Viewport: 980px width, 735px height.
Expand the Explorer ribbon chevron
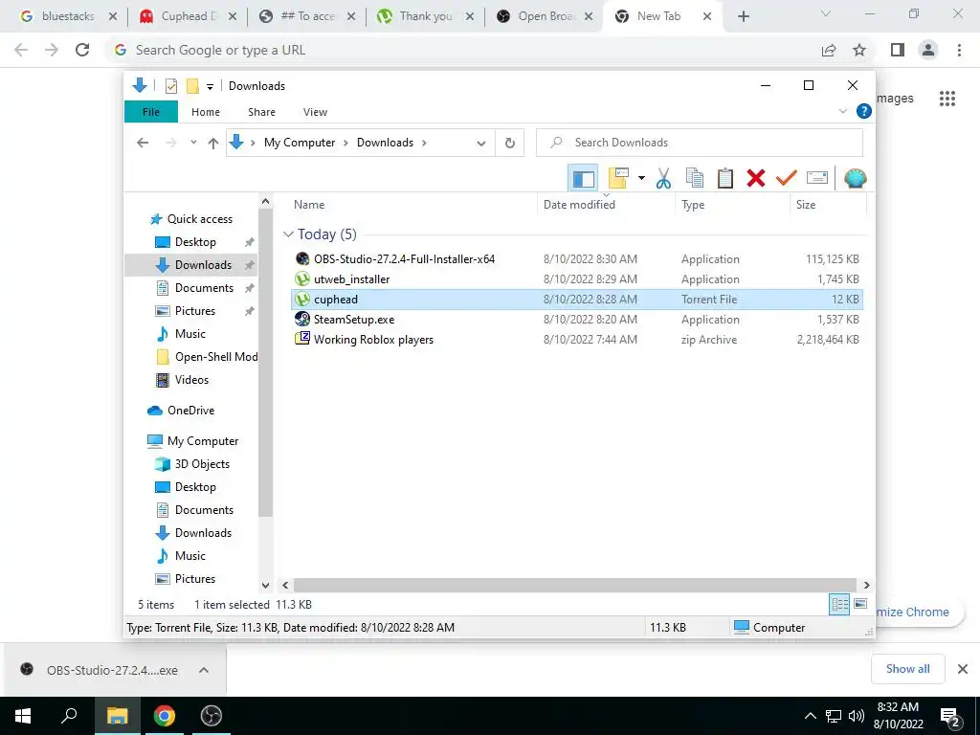click(x=842, y=111)
